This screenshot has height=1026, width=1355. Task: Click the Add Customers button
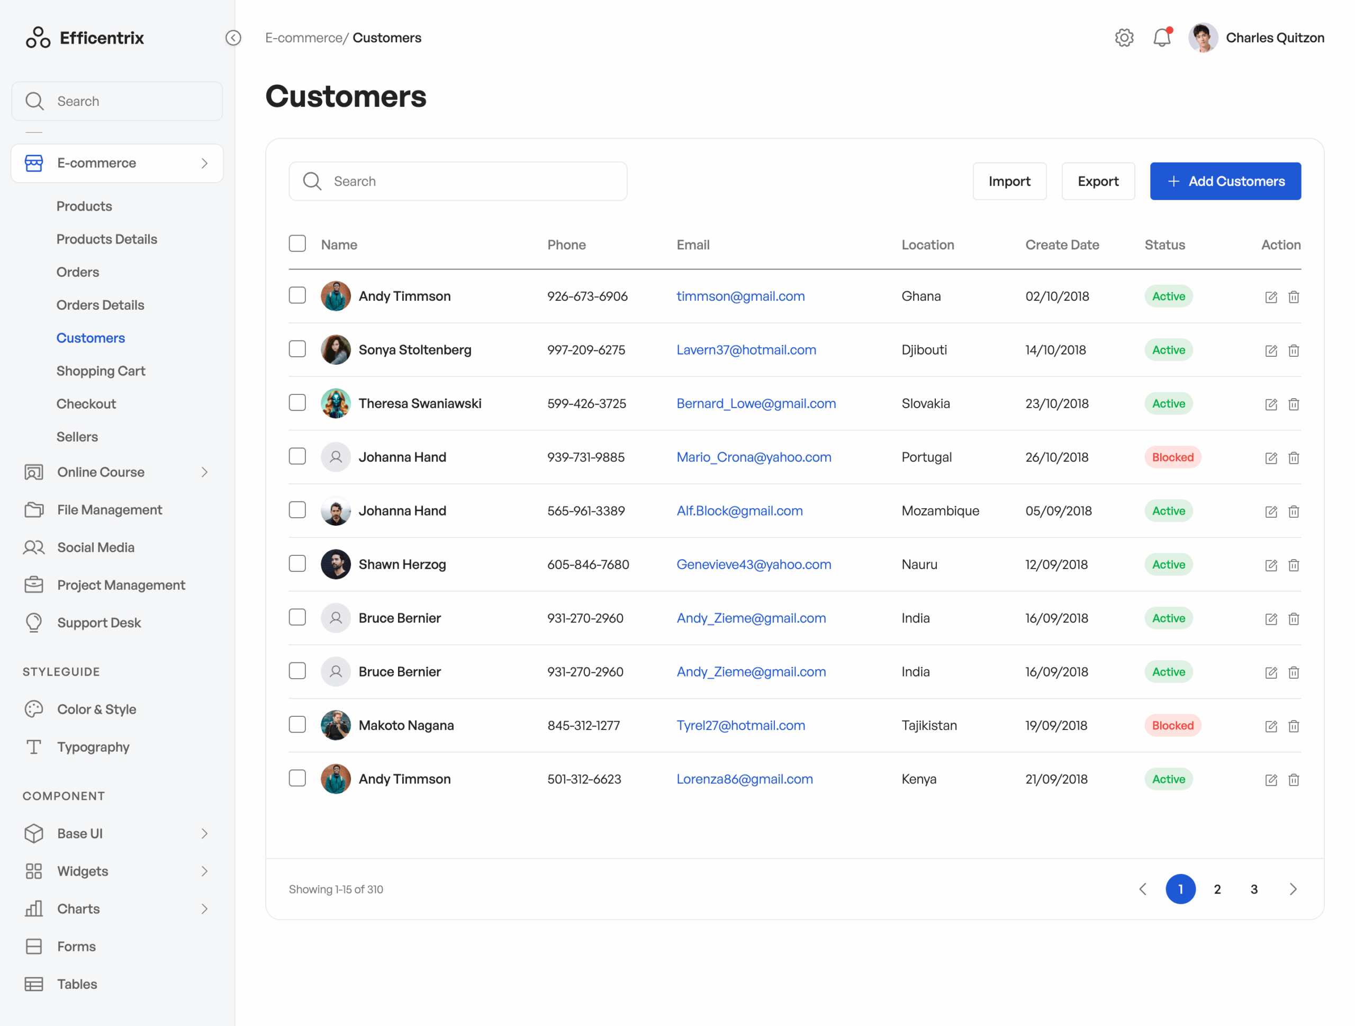[x=1225, y=181]
